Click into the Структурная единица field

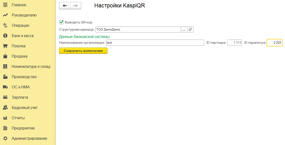coord(138,29)
